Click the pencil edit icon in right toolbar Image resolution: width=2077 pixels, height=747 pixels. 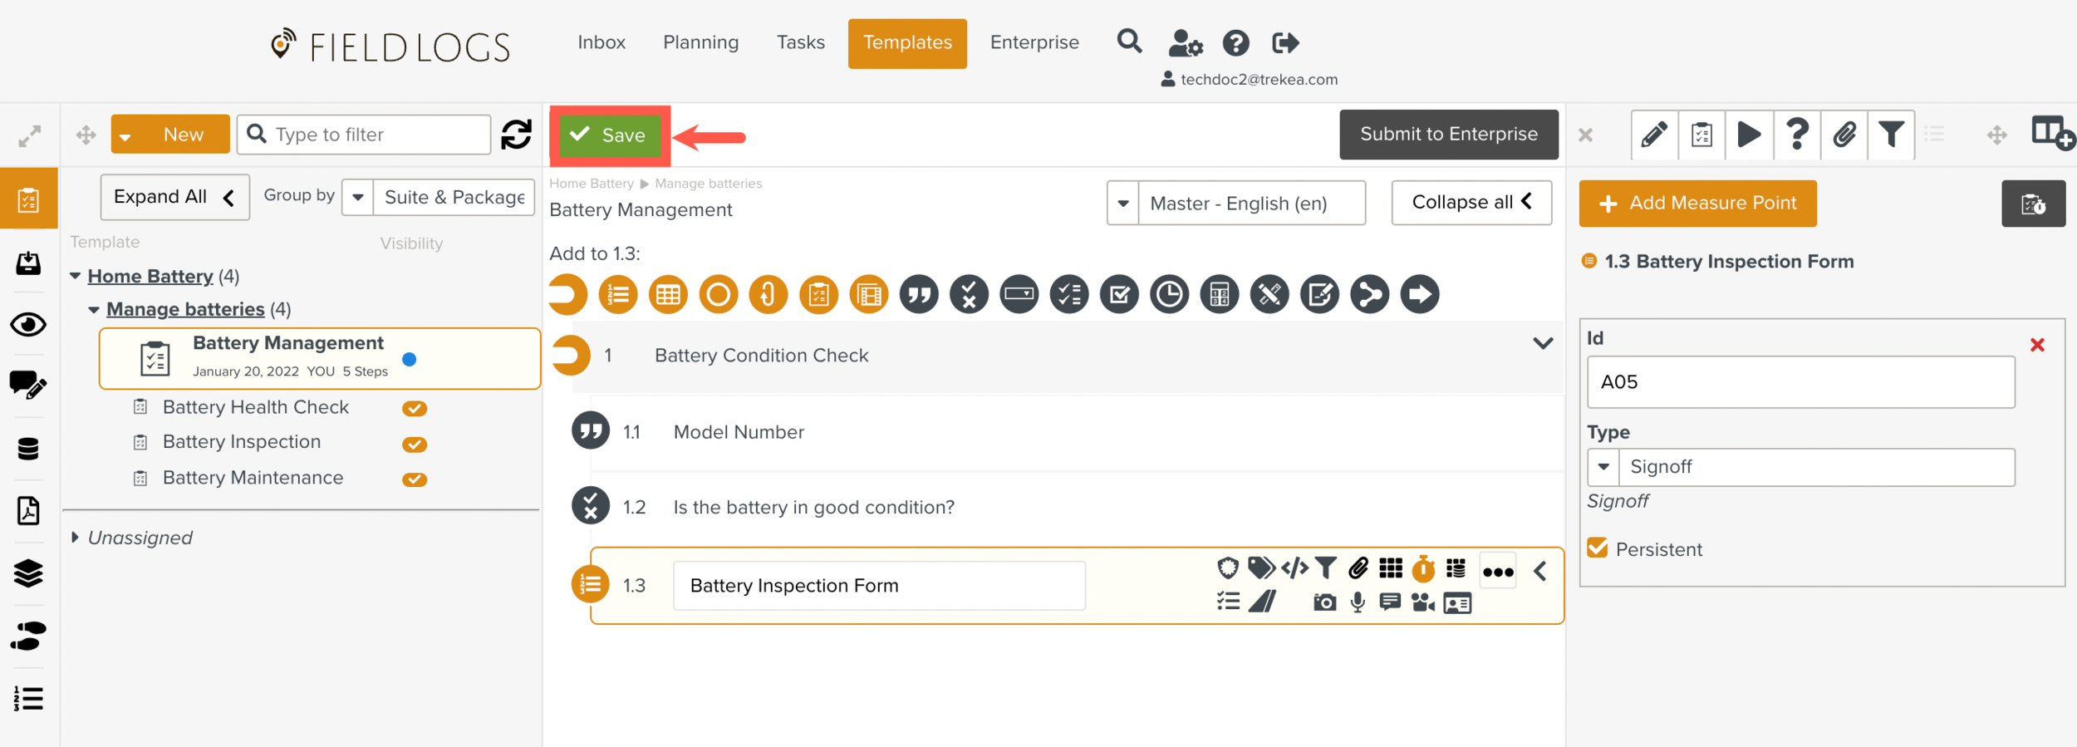[1653, 135]
